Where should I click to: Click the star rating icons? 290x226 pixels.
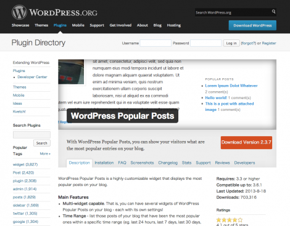[x=230, y=220]
